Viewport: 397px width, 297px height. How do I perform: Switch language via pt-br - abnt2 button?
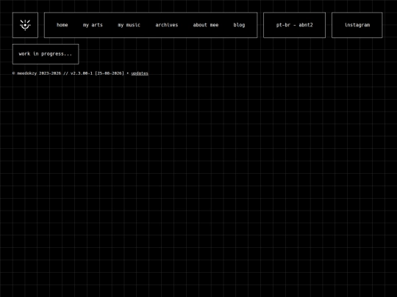point(295,25)
